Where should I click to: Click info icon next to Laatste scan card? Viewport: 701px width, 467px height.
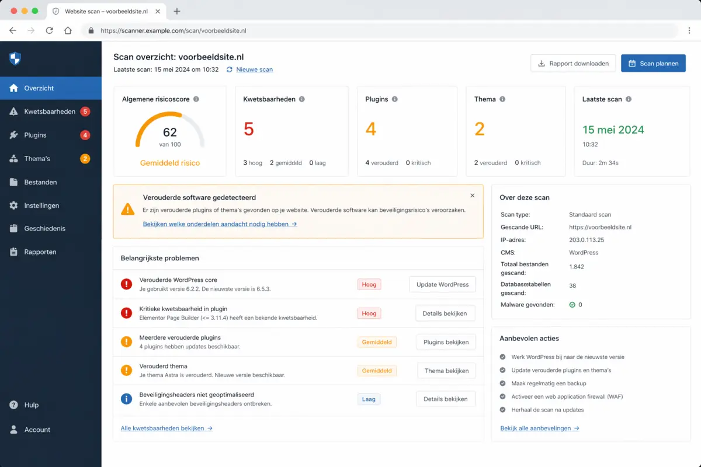pyautogui.click(x=629, y=99)
